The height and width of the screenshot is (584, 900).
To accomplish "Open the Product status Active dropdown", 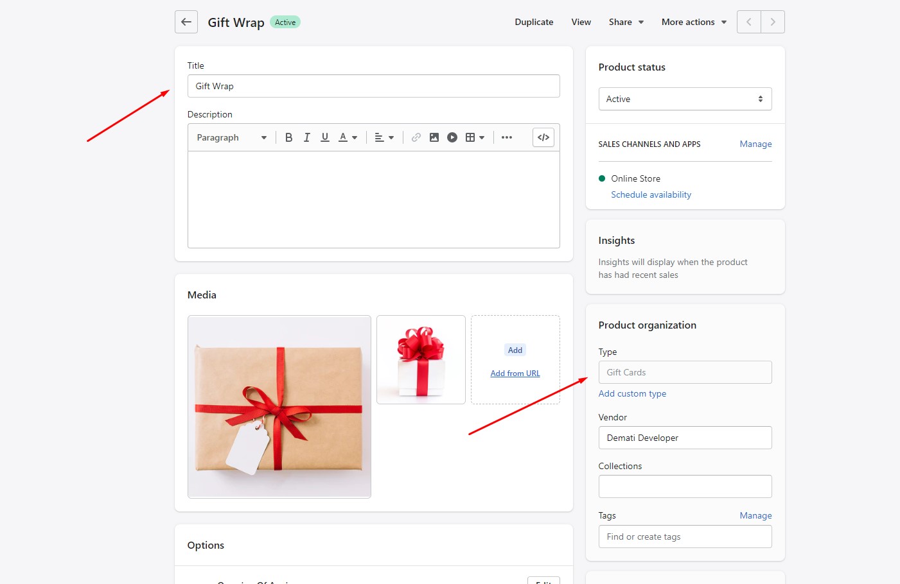I will tap(685, 99).
